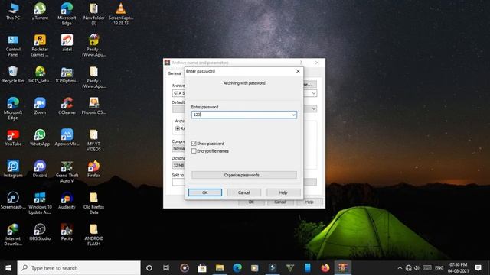Select the MY YT VIDEOS folder

(93, 141)
